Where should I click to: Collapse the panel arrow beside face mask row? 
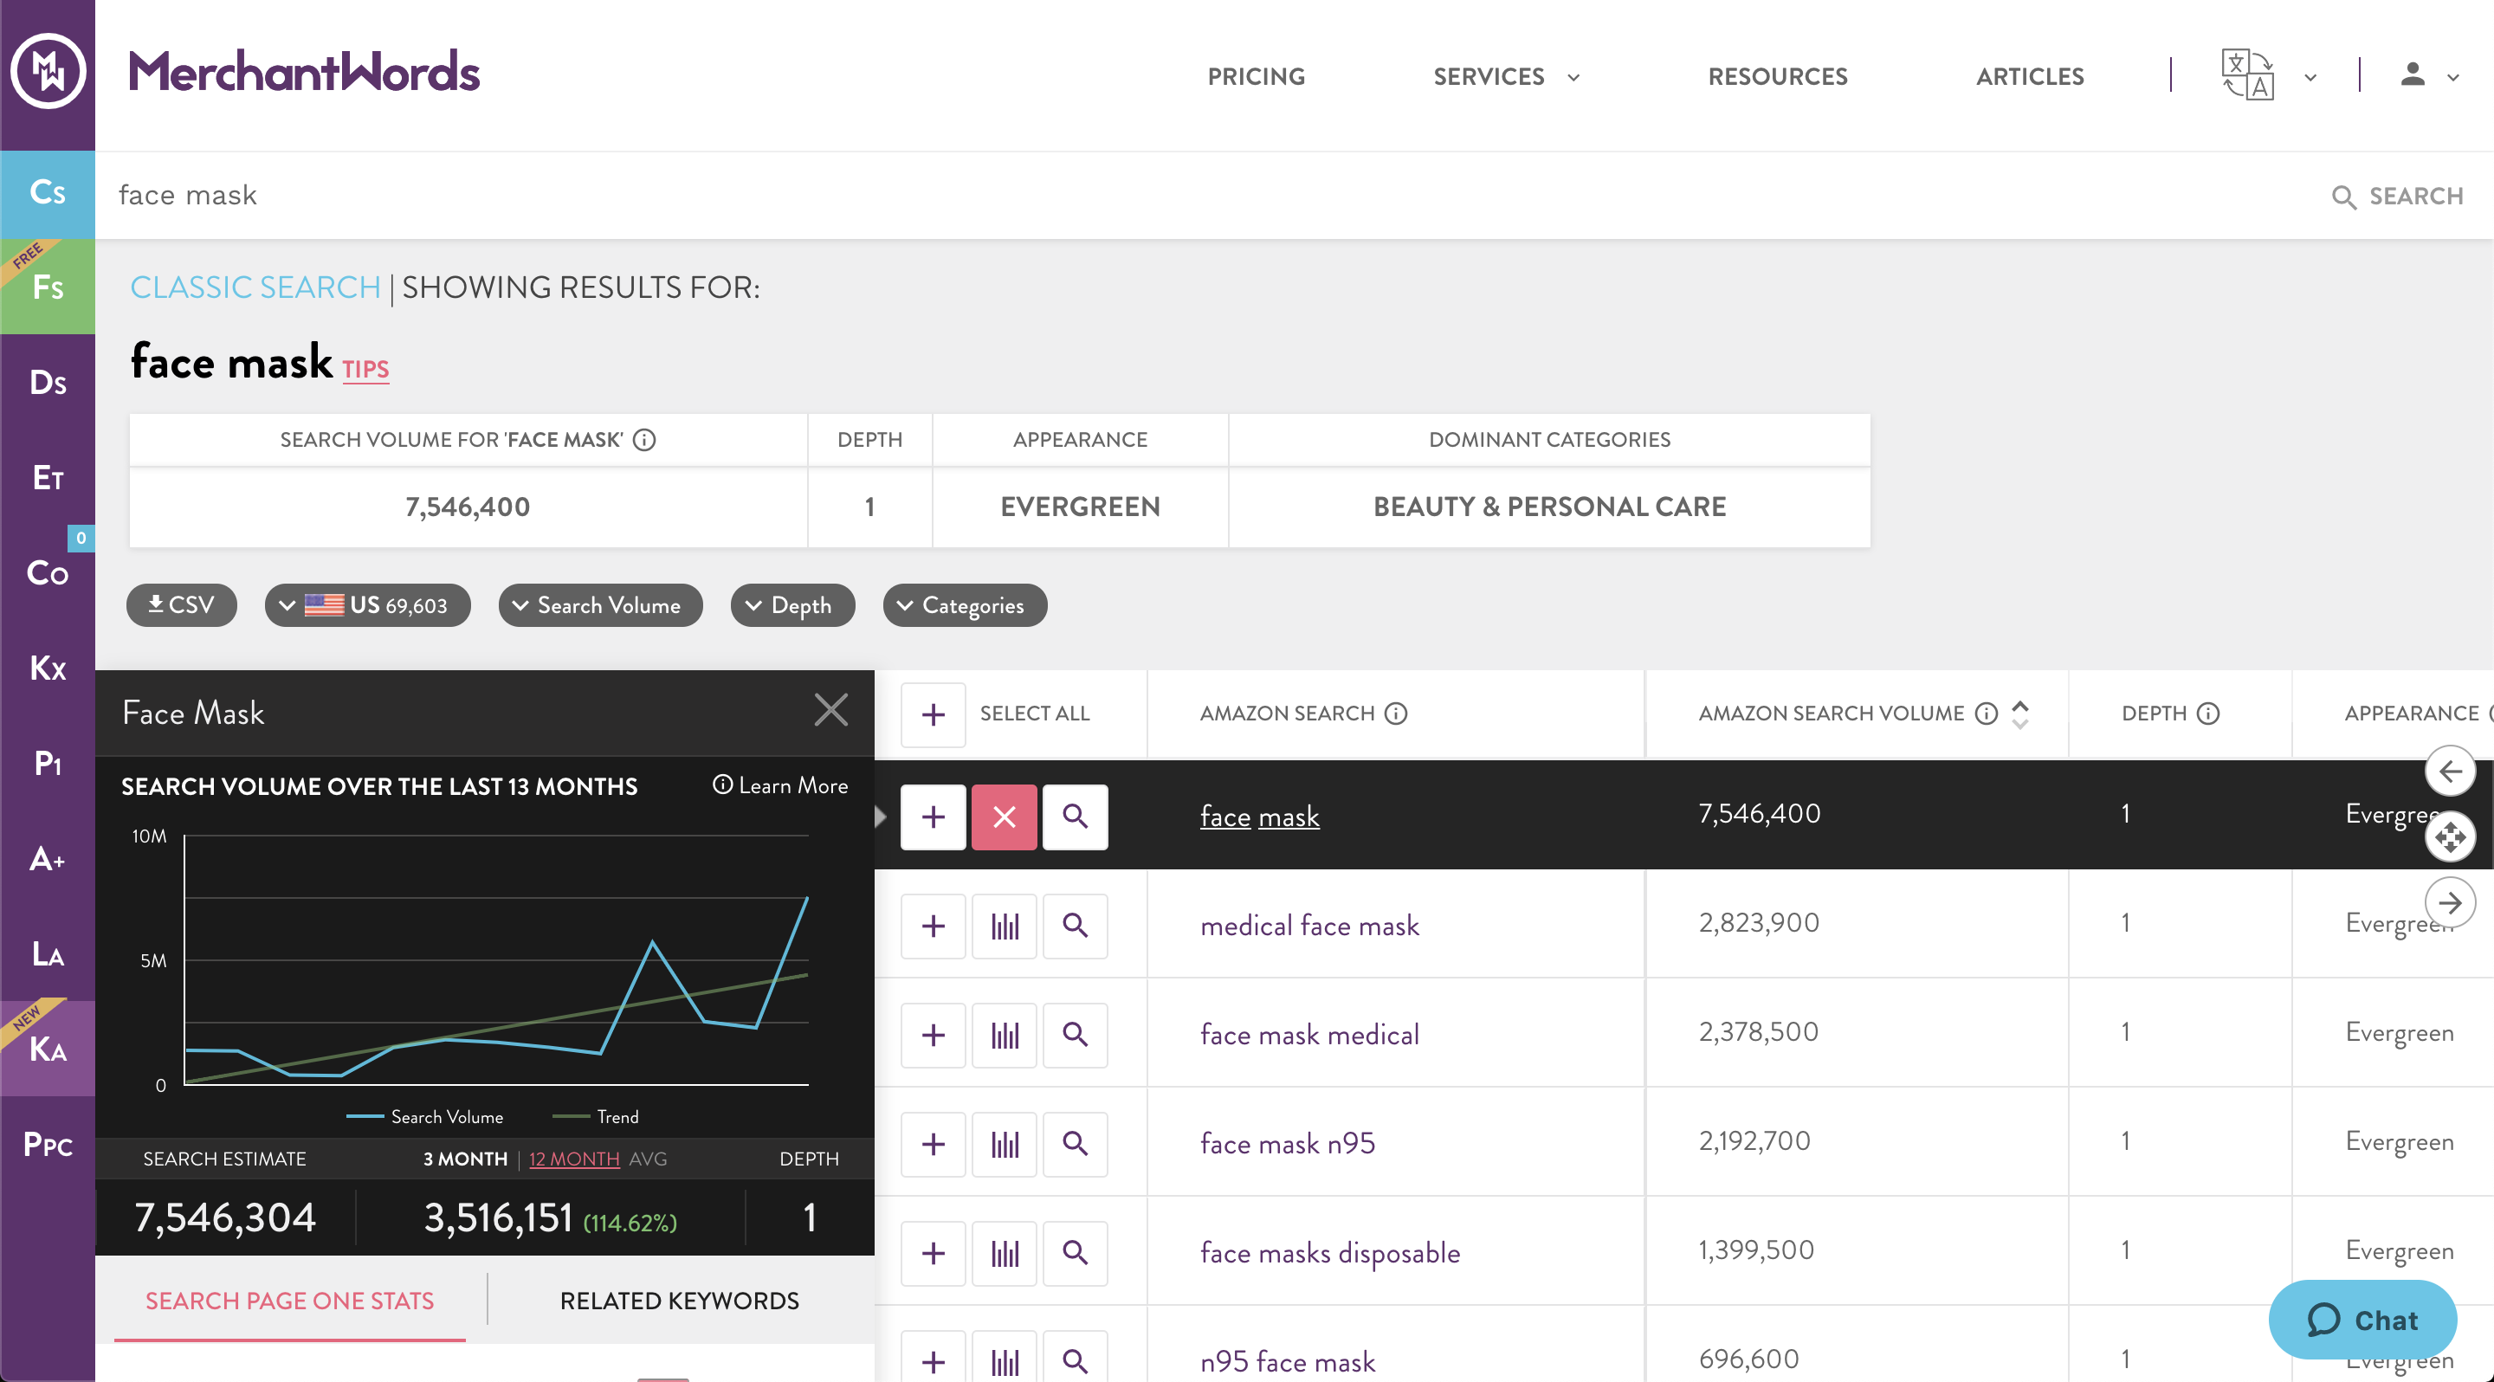(880, 817)
